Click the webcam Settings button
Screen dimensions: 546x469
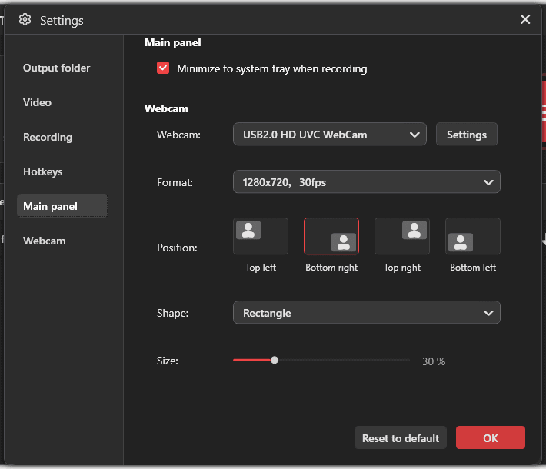(x=467, y=134)
